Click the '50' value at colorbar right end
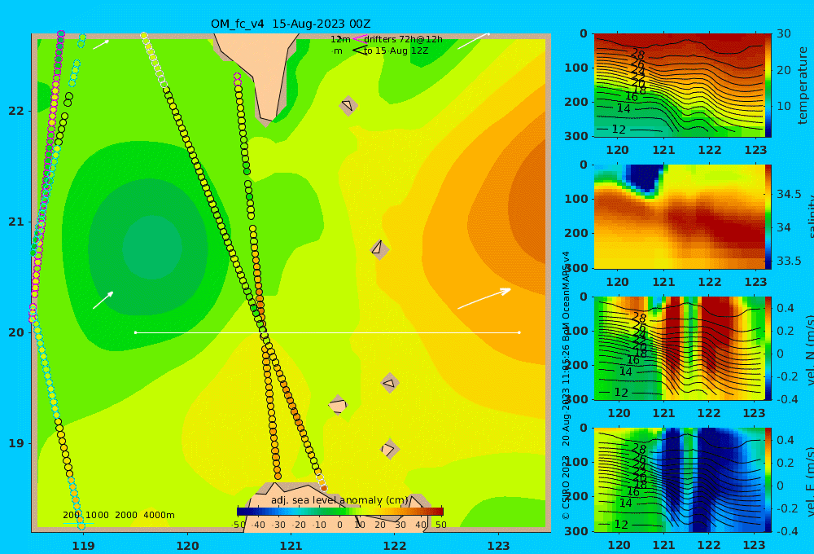This screenshot has width=814, height=554. (440, 525)
